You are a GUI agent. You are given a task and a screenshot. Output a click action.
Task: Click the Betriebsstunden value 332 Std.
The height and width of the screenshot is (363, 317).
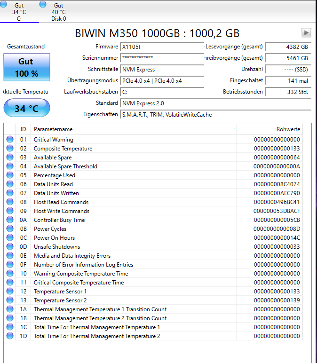coord(288,92)
